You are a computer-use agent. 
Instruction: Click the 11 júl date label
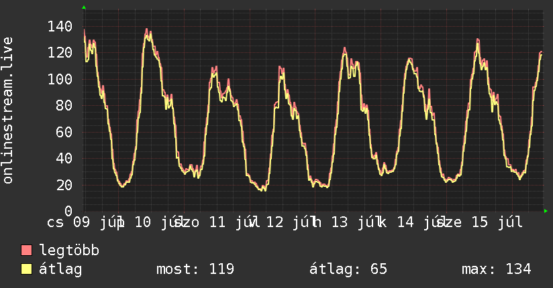coord(232,222)
